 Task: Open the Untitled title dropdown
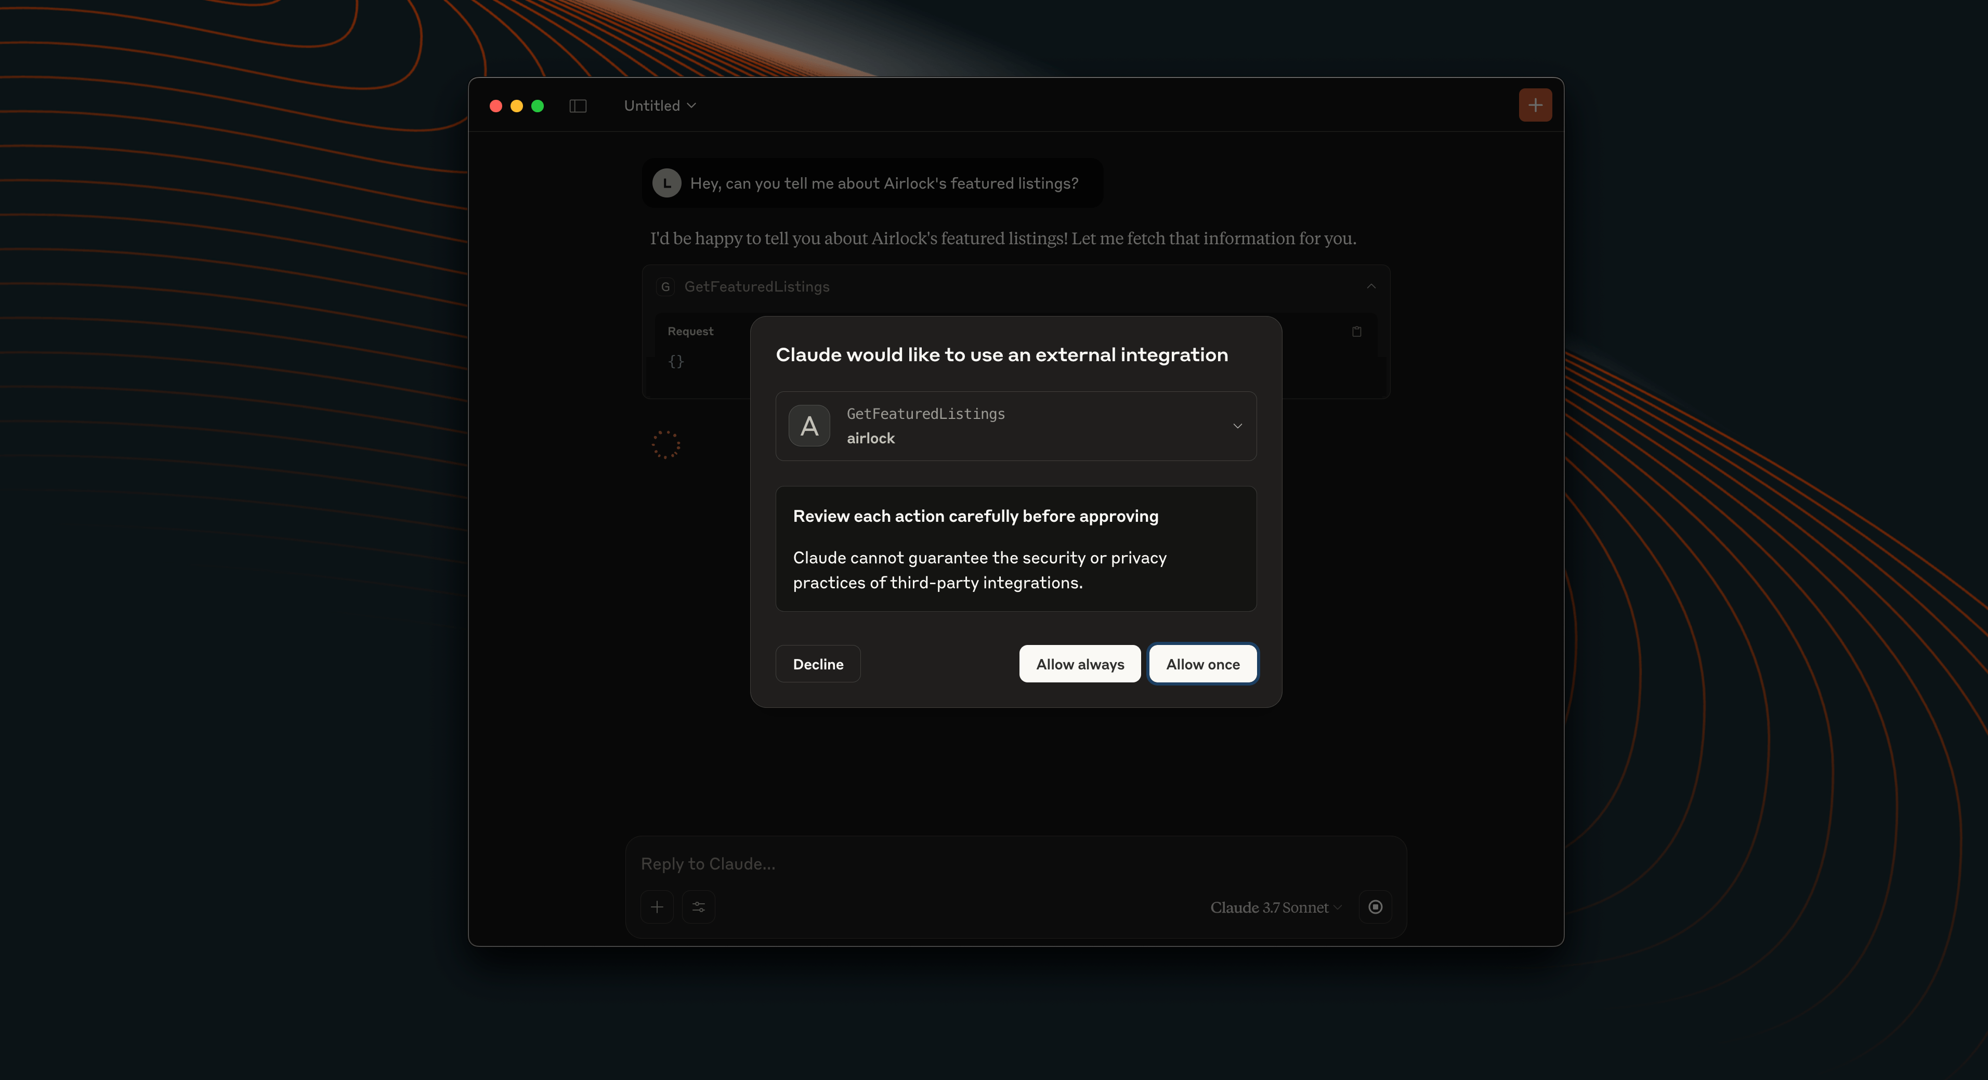click(691, 106)
